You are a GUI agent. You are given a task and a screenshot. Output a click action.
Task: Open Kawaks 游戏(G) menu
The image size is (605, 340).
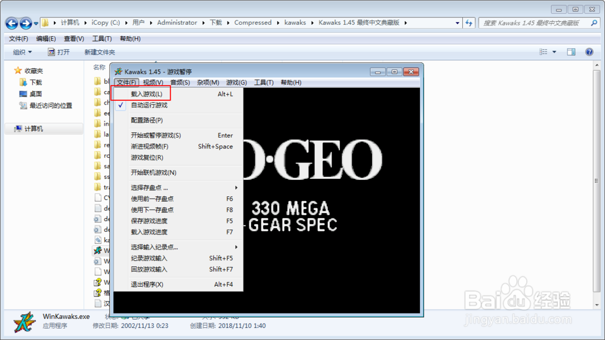pos(236,82)
